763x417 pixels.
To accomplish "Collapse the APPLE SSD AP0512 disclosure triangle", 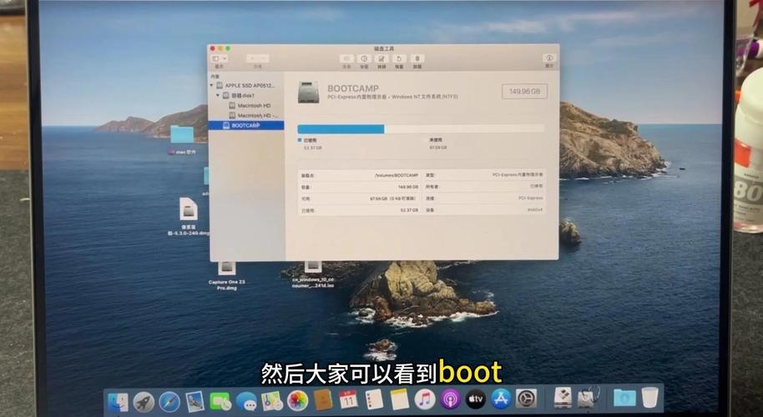I will point(212,86).
